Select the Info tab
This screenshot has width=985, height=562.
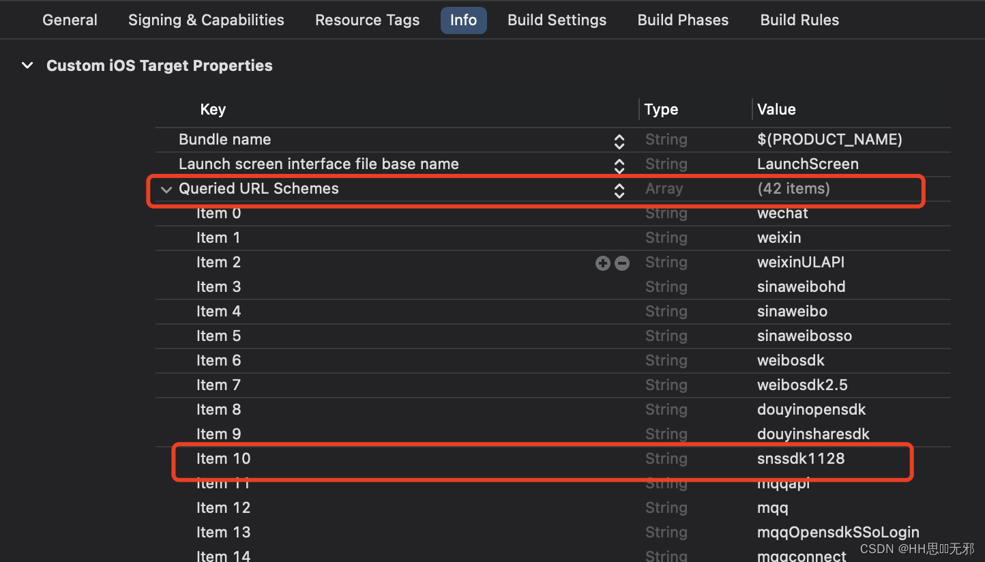point(463,20)
